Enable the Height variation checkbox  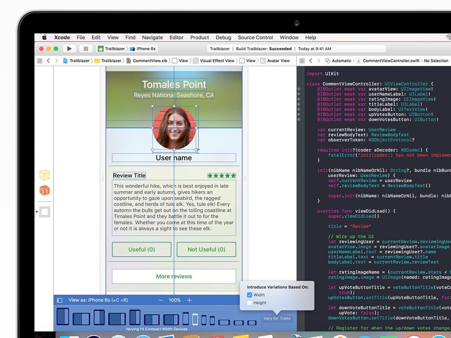pyautogui.click(x=250, y=303)
